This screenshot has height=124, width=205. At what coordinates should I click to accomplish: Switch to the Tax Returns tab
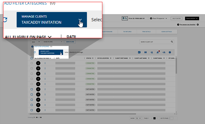(127, 32)
